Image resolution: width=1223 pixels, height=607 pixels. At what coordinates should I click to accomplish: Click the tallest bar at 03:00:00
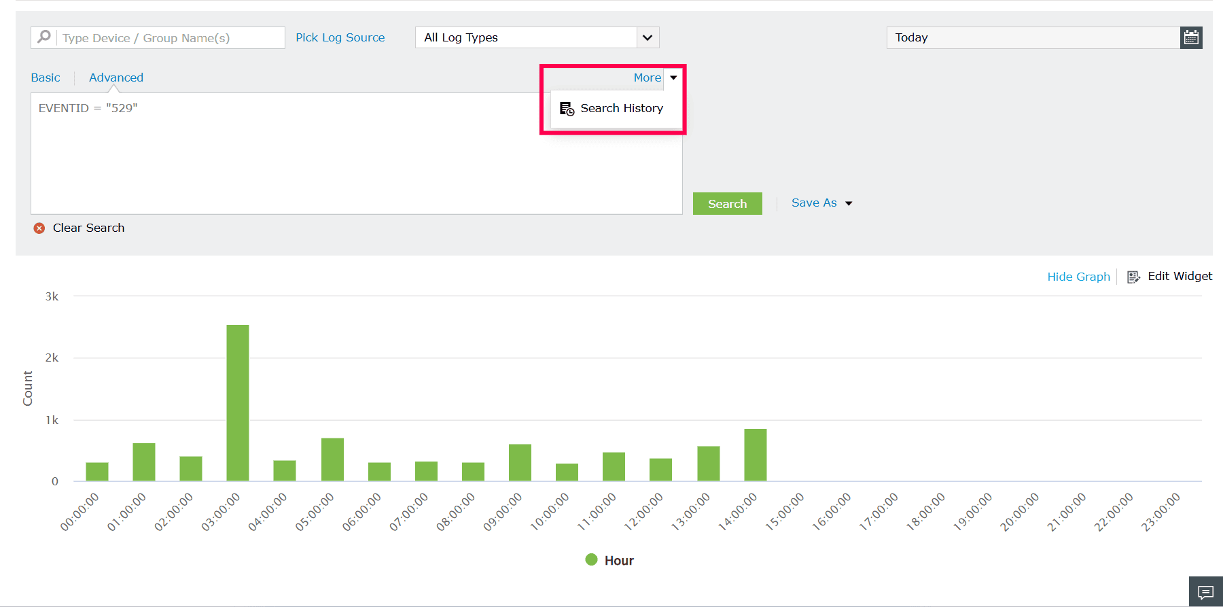(238, 403)
